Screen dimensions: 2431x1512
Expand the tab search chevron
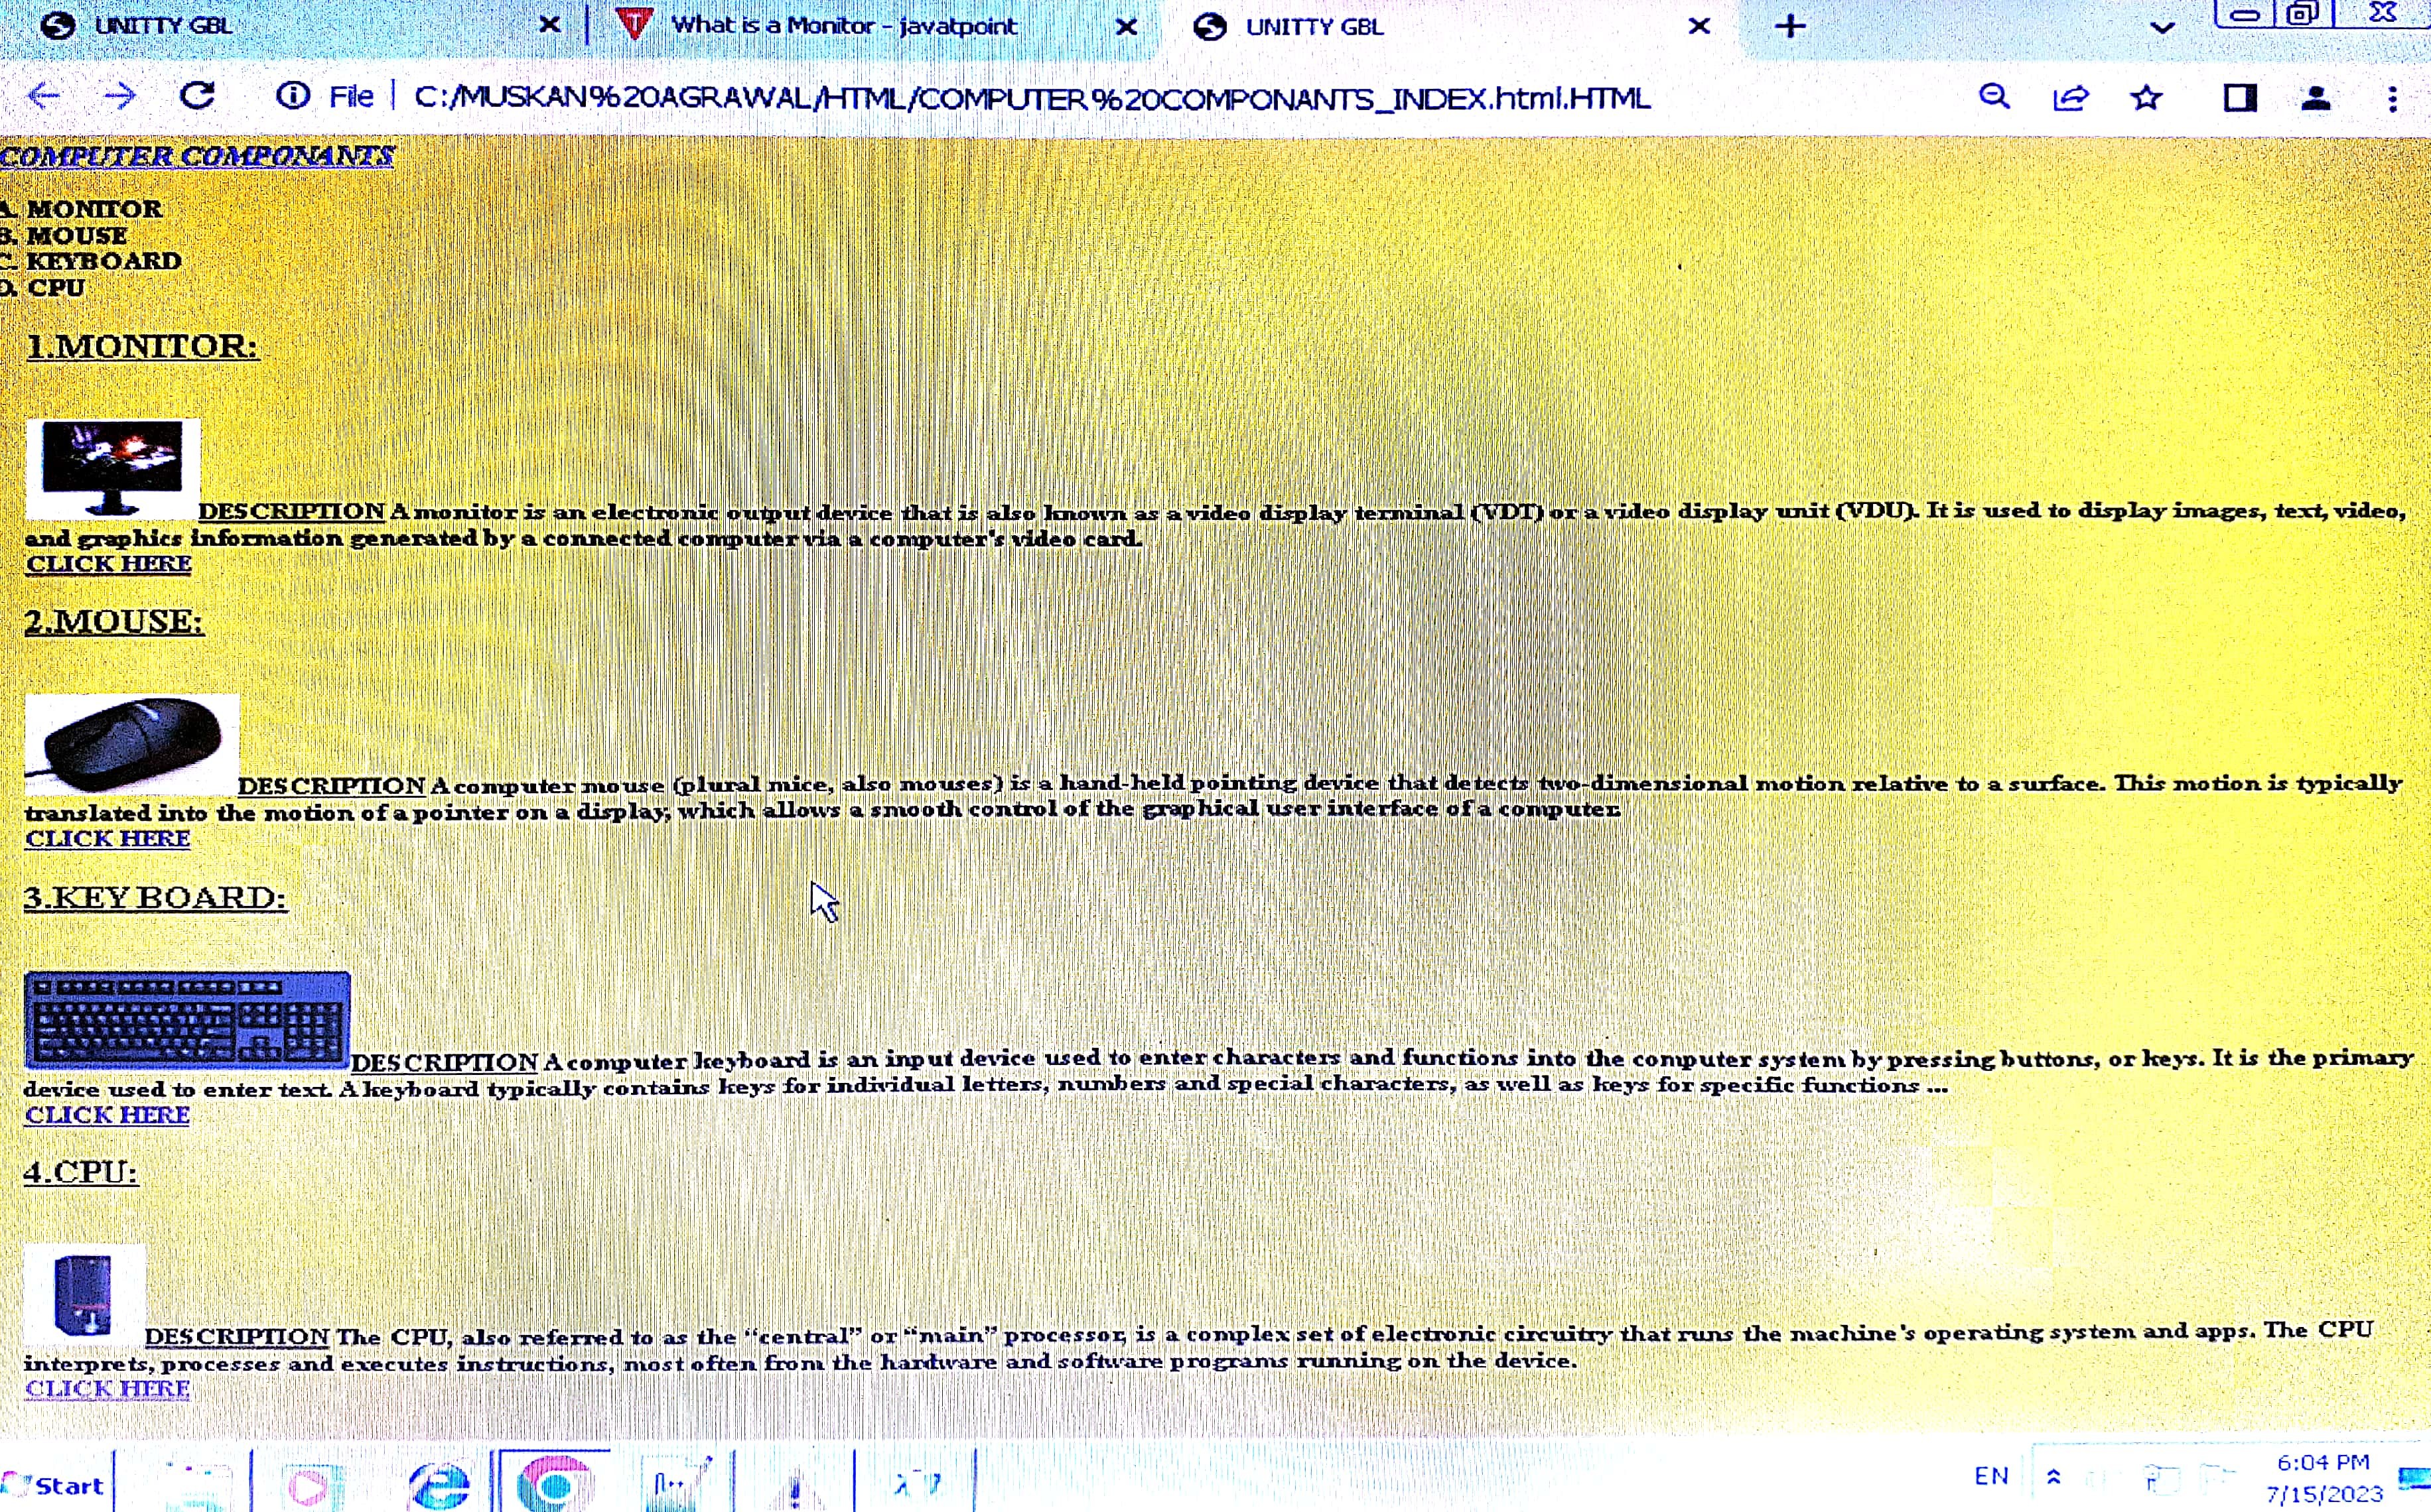[x=2162, y=28]
